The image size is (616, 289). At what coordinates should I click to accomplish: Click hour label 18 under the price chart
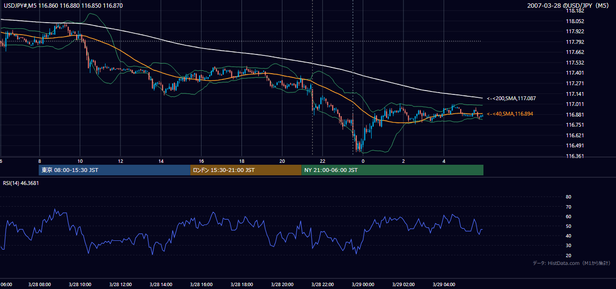click(x=242, y=161)
